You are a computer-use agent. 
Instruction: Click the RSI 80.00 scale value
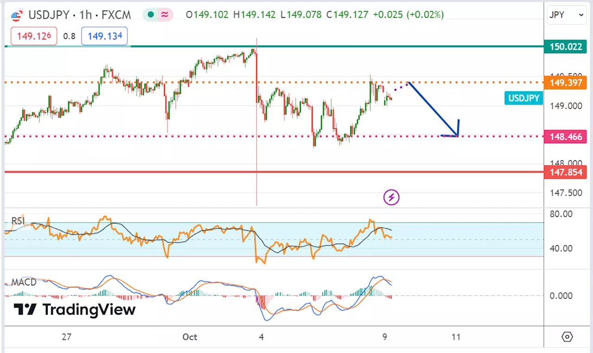561,214
